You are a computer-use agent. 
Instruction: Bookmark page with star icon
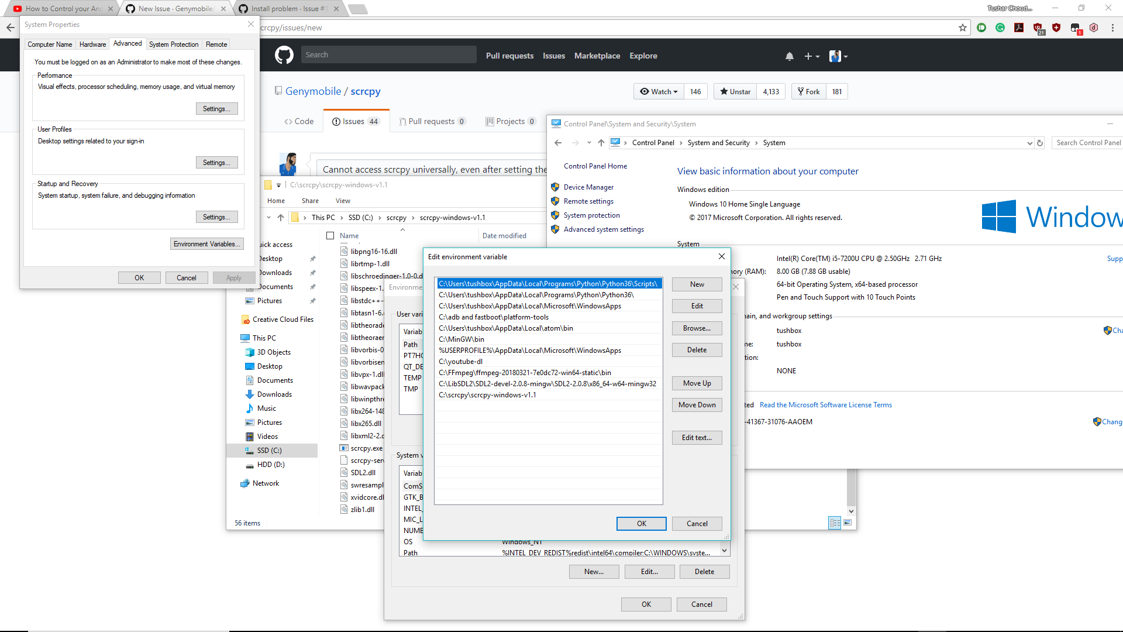[963, 28]
